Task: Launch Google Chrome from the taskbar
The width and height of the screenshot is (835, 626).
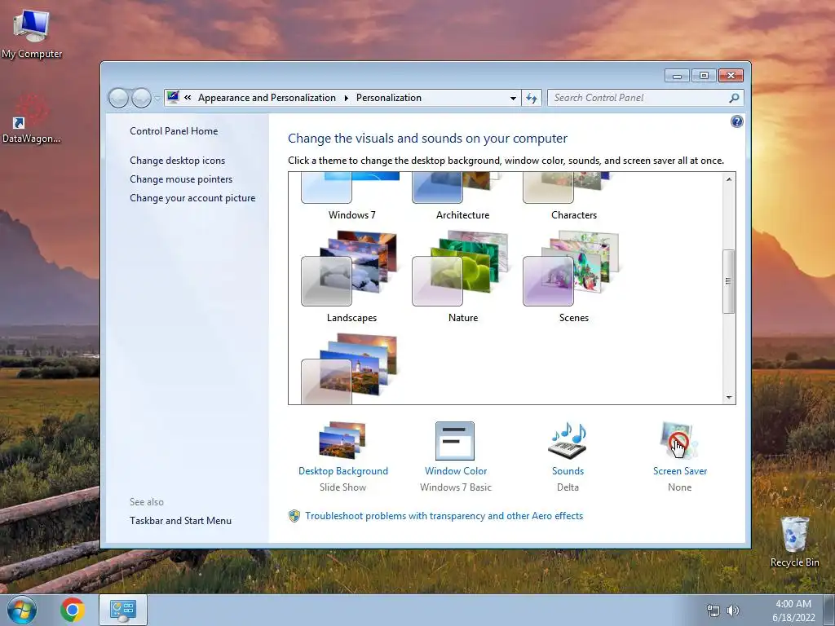Action: (x=73, y=610)
